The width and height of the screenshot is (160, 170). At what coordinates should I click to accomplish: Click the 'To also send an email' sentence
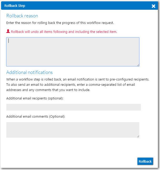click(71, 84)
